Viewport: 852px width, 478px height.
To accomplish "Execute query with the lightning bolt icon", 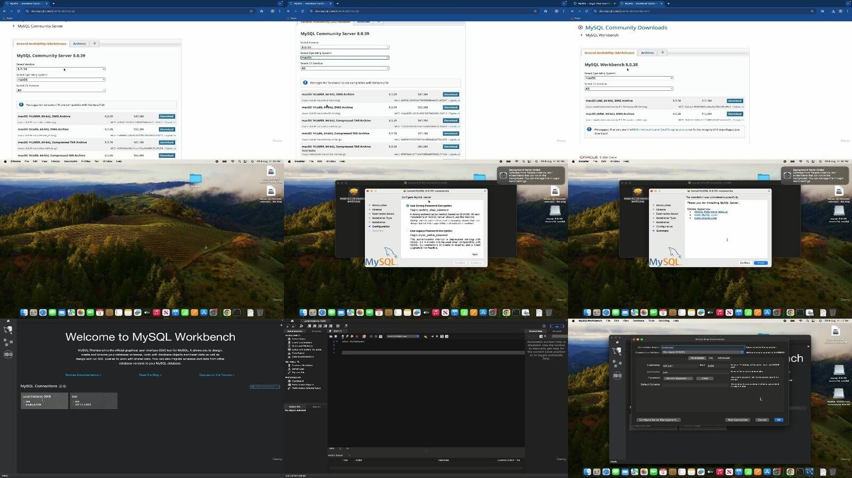I will click(342, 337).
